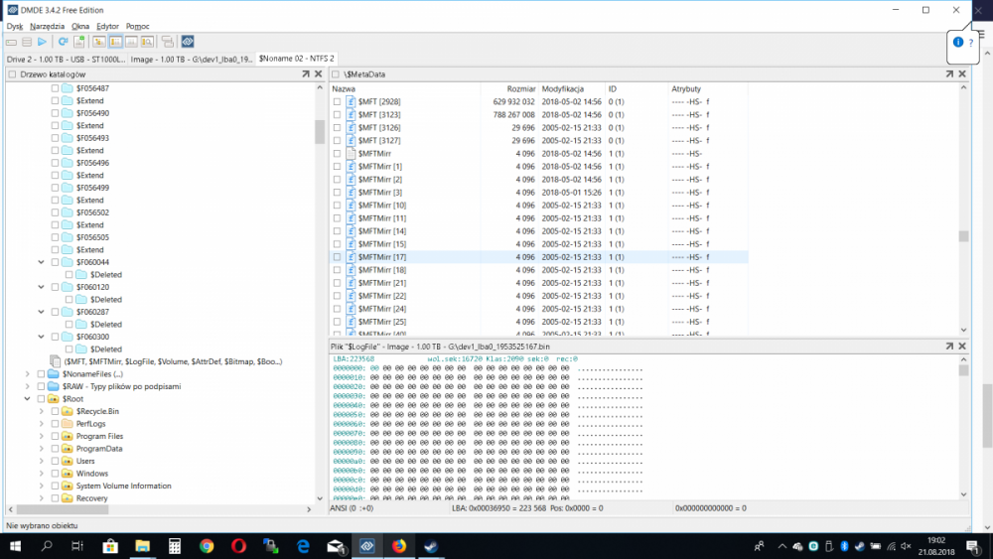Open the Narzędzia menu
Image resolution: width=993 pixels, height=559 pixels.
tap(47, 26)
